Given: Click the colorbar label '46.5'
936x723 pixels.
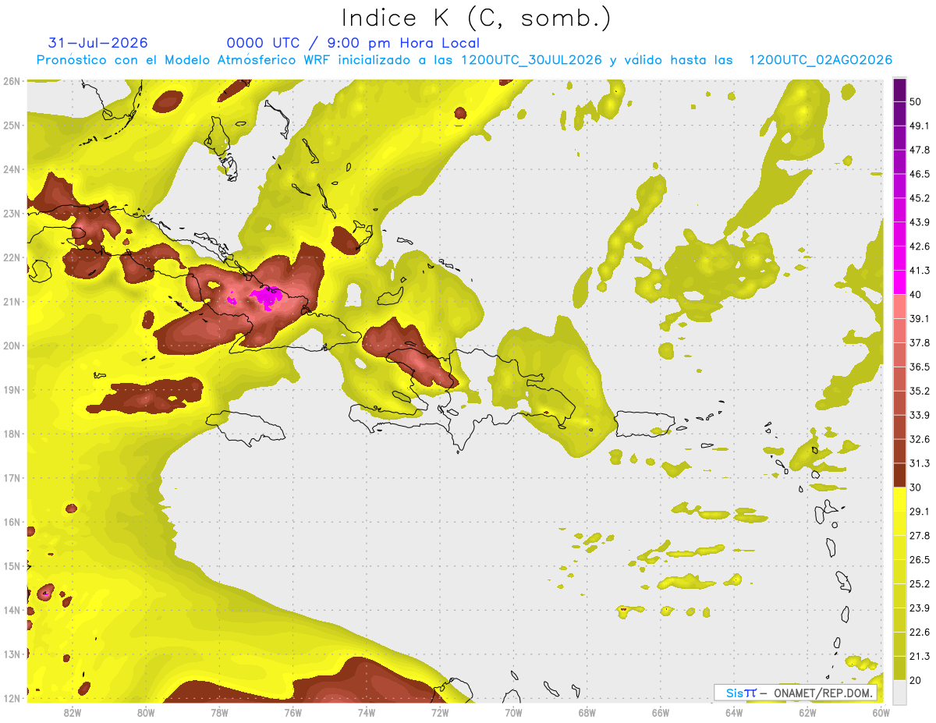Looking at the screenshot, I should coord(919,174).
